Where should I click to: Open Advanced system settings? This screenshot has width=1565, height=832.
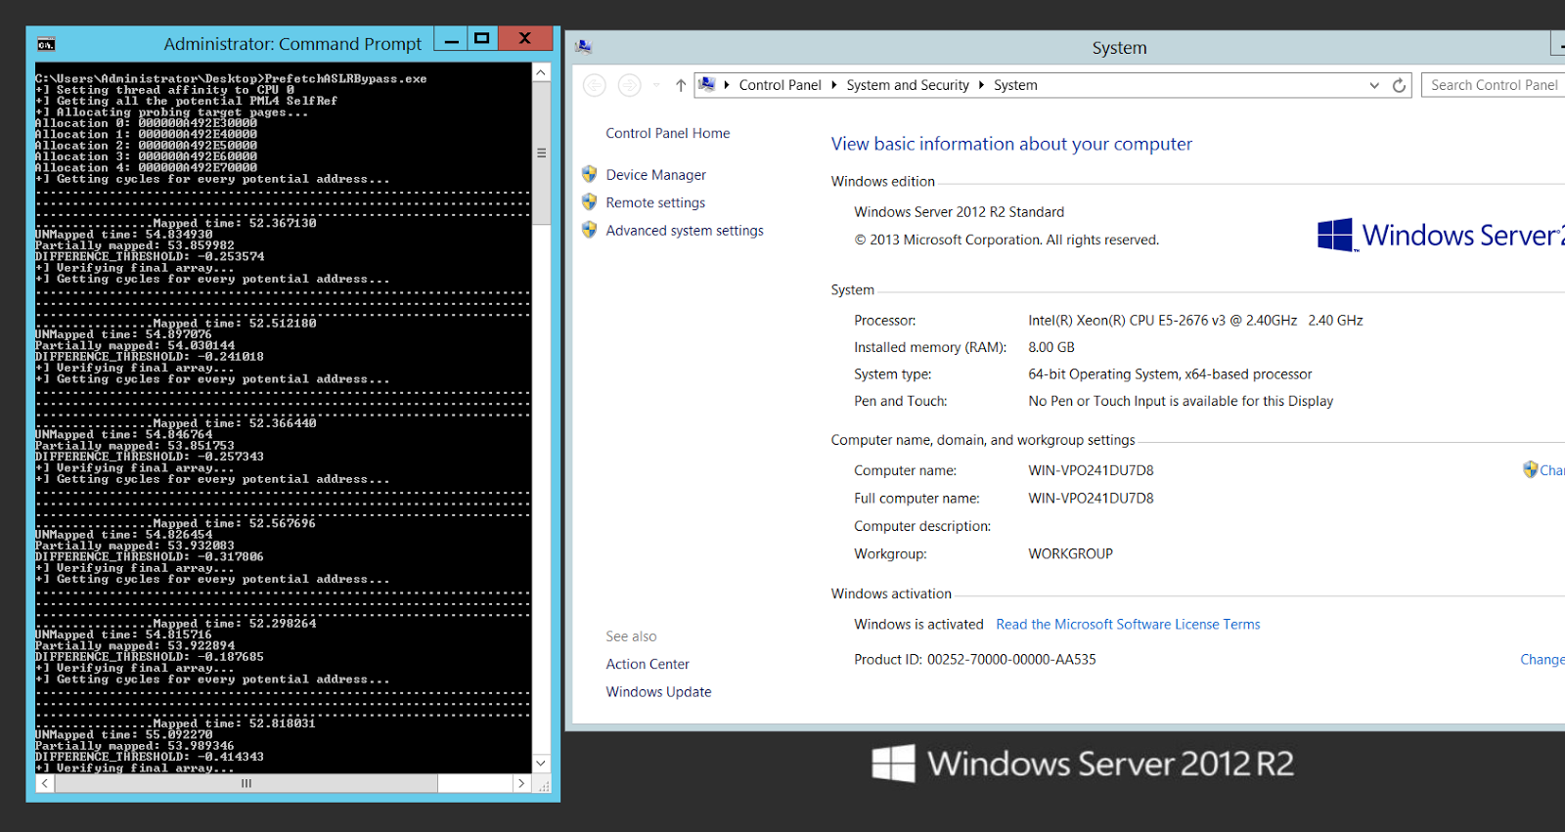[x=685, y=231]
